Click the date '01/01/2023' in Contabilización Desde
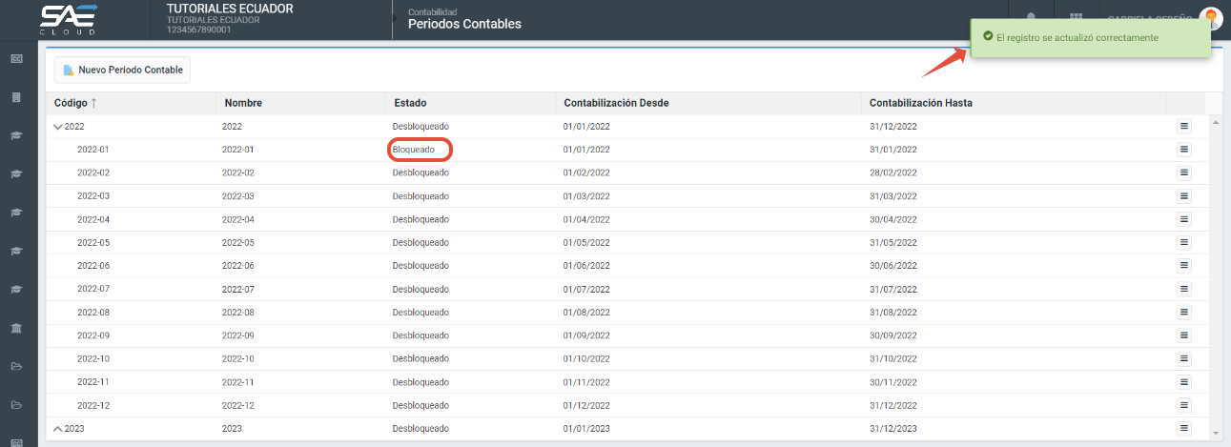1231x447 pixels. 586,429
